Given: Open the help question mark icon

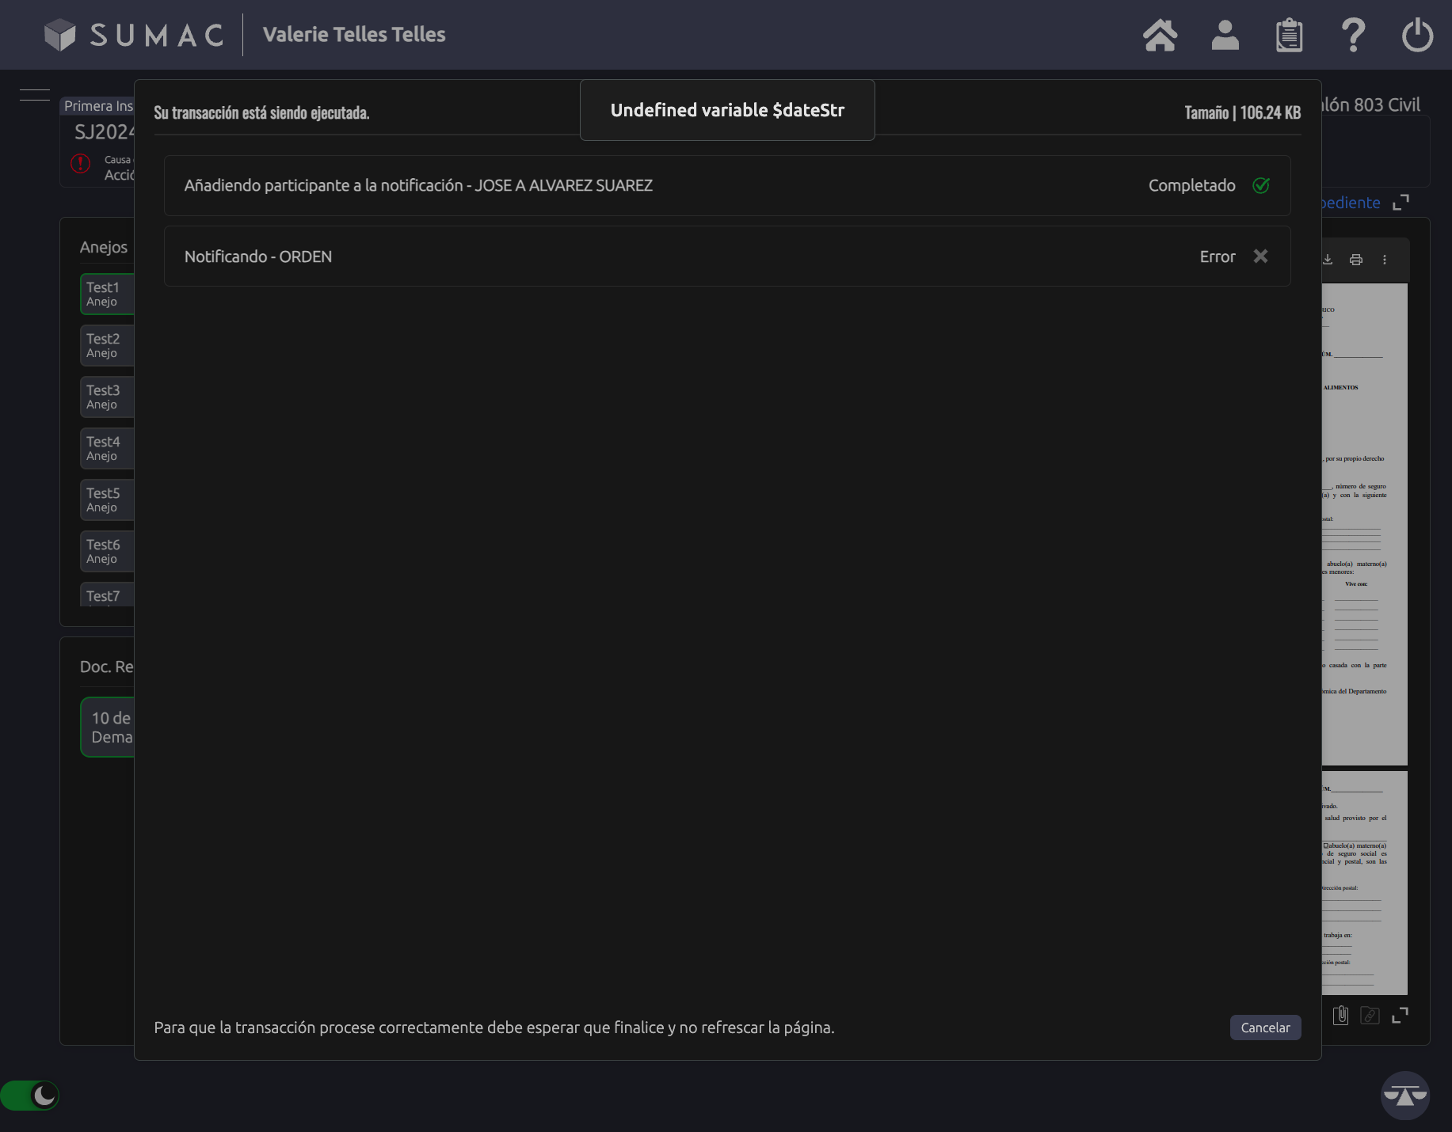Looking at the screenshot, I should click(x=1353, y=35).
